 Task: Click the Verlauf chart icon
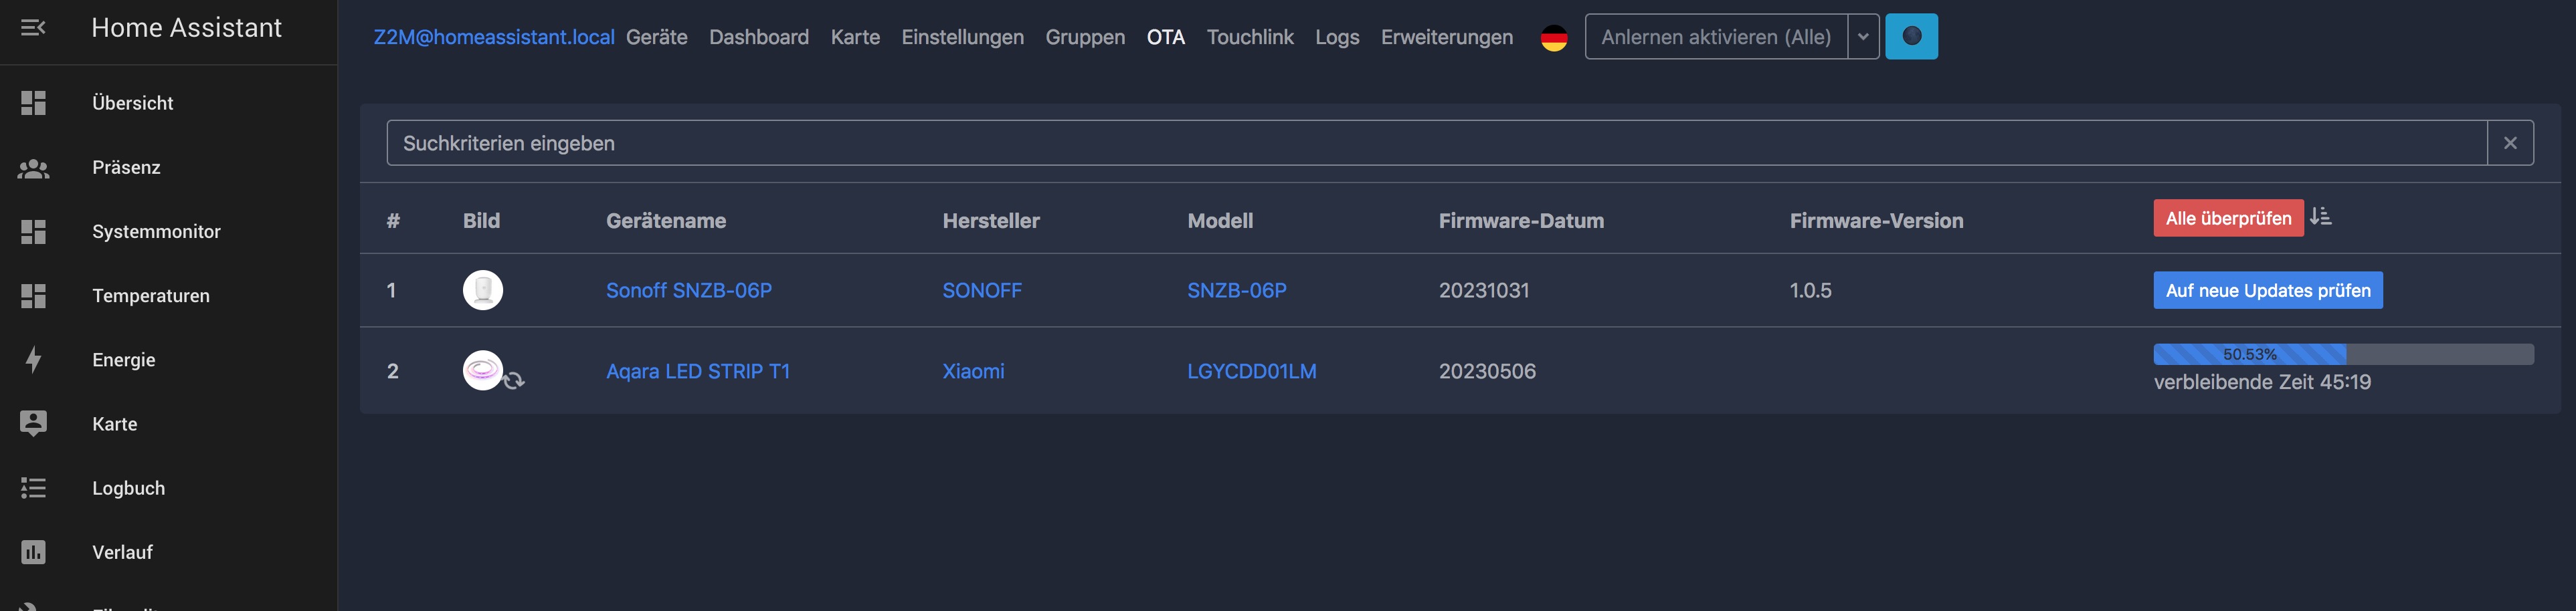[x=33, y=552]
